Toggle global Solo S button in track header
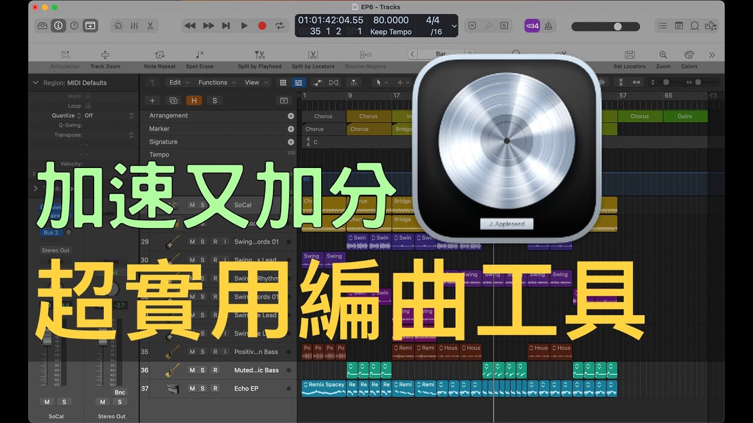Screen dimensions: 753x423 [x=214, y=100]
